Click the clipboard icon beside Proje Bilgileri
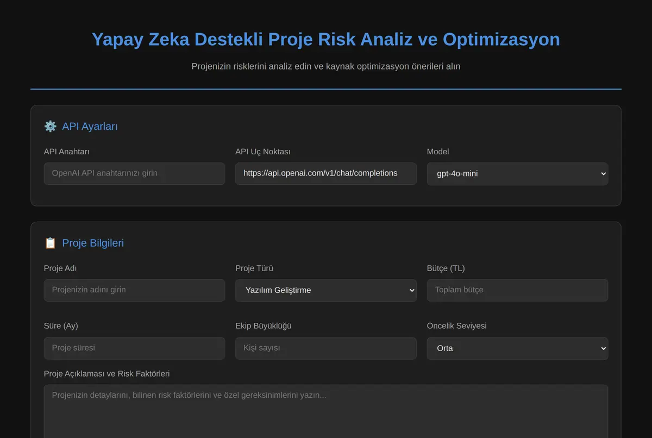 51,243
